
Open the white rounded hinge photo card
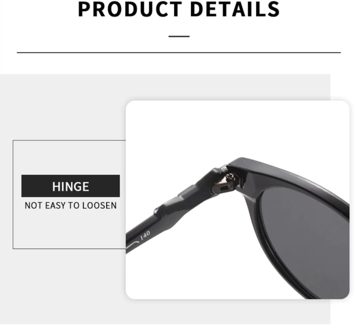[238, 200]
